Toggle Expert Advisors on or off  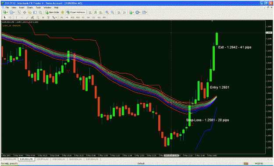click(76, 12)
